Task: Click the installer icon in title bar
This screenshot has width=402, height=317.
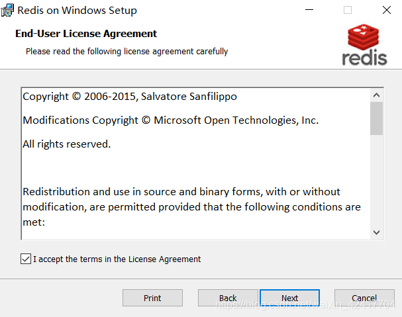Action: point(7,10)
